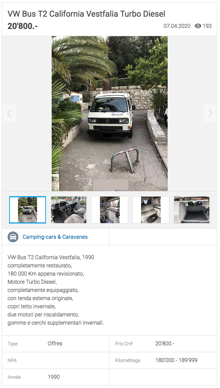Click the Italian description text block
Image resolution: width=220 pixels, height=388 pixels.
[55, 290]
